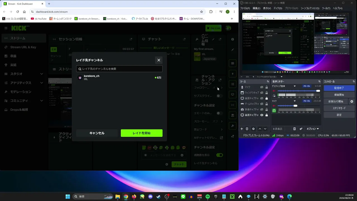Start OBS virtual camera with 仮想カメラ開始

(x=336, y=101)
